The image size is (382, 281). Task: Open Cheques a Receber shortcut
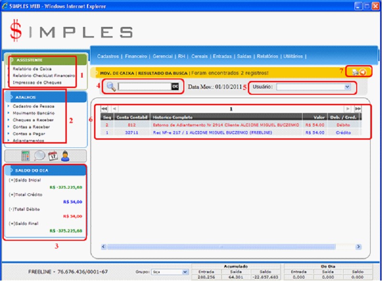pos(33,120)
